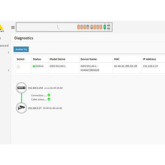Click switch IP 192.168.0.254 in topology
This screenshot has height=165, width=165.
35,88
